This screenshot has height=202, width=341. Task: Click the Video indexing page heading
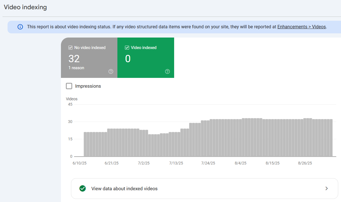[x=25, y=7]
